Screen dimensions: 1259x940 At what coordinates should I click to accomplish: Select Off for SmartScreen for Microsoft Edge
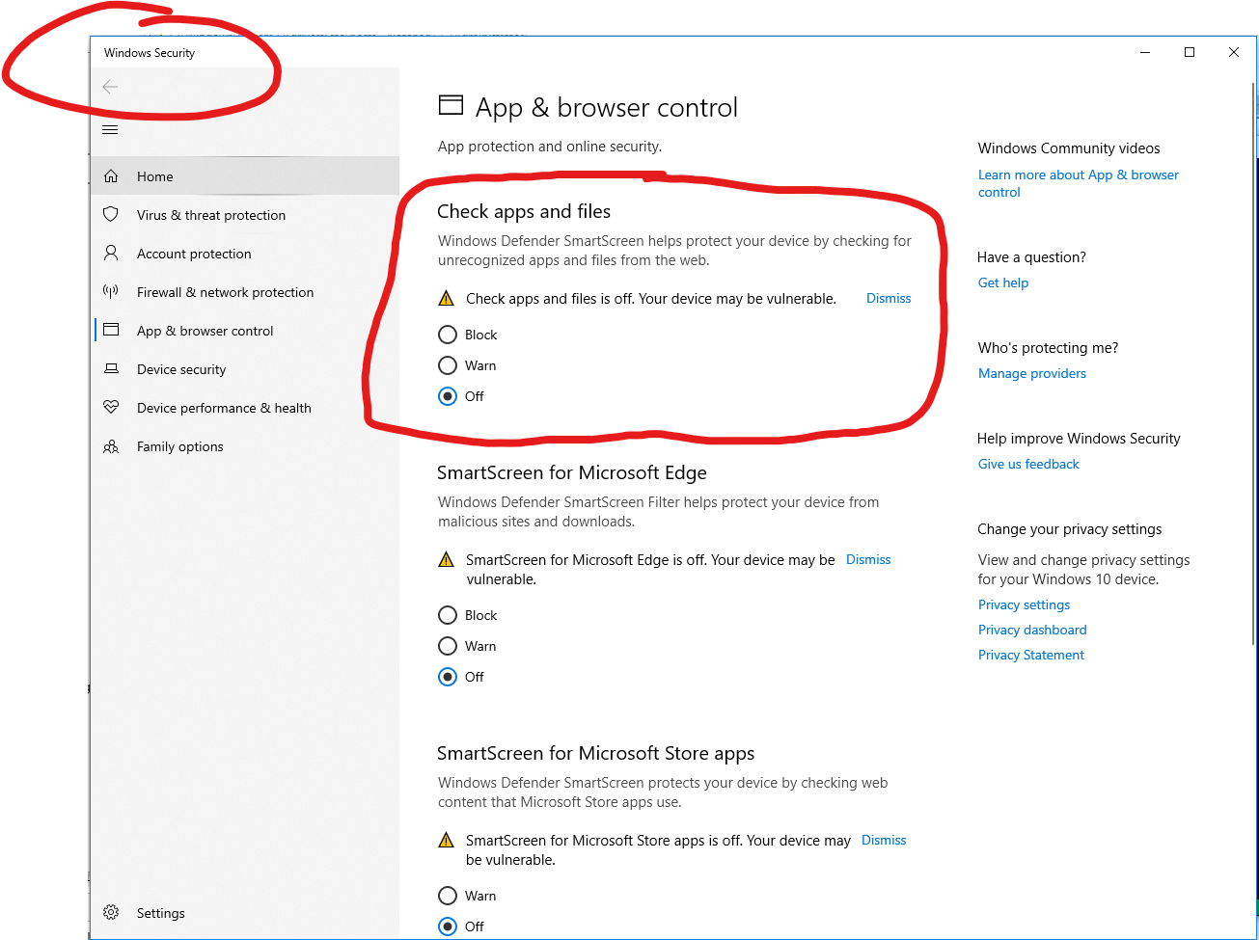click(448, 677)
